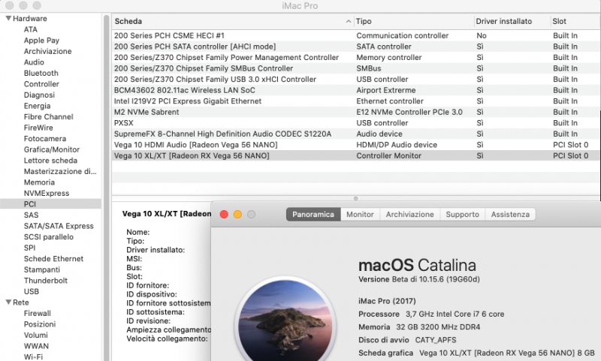Minimize the About This Mac window
This screenshot has height=361, width=601.
tap(237, 215)
